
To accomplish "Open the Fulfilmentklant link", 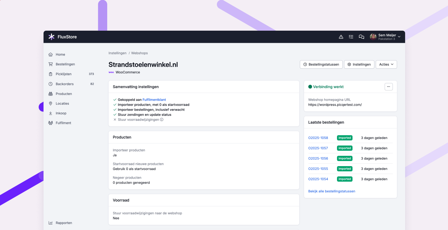I will tap(154, 100).
